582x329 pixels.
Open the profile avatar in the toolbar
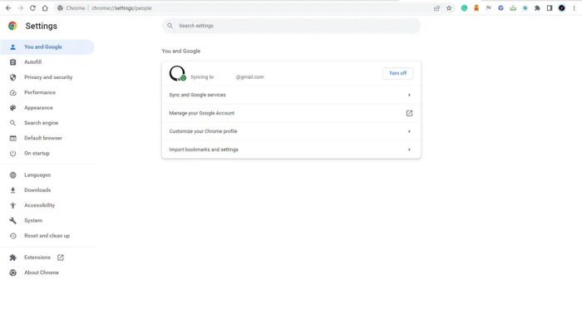click(561, 7)
